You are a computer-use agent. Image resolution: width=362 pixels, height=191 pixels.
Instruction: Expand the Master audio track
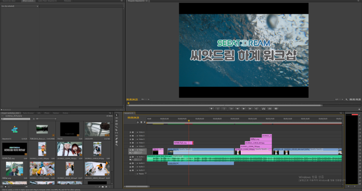coord(137,173)
